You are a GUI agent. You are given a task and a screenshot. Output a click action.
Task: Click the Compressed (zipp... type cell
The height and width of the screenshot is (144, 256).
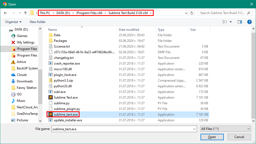pos(172,81)
